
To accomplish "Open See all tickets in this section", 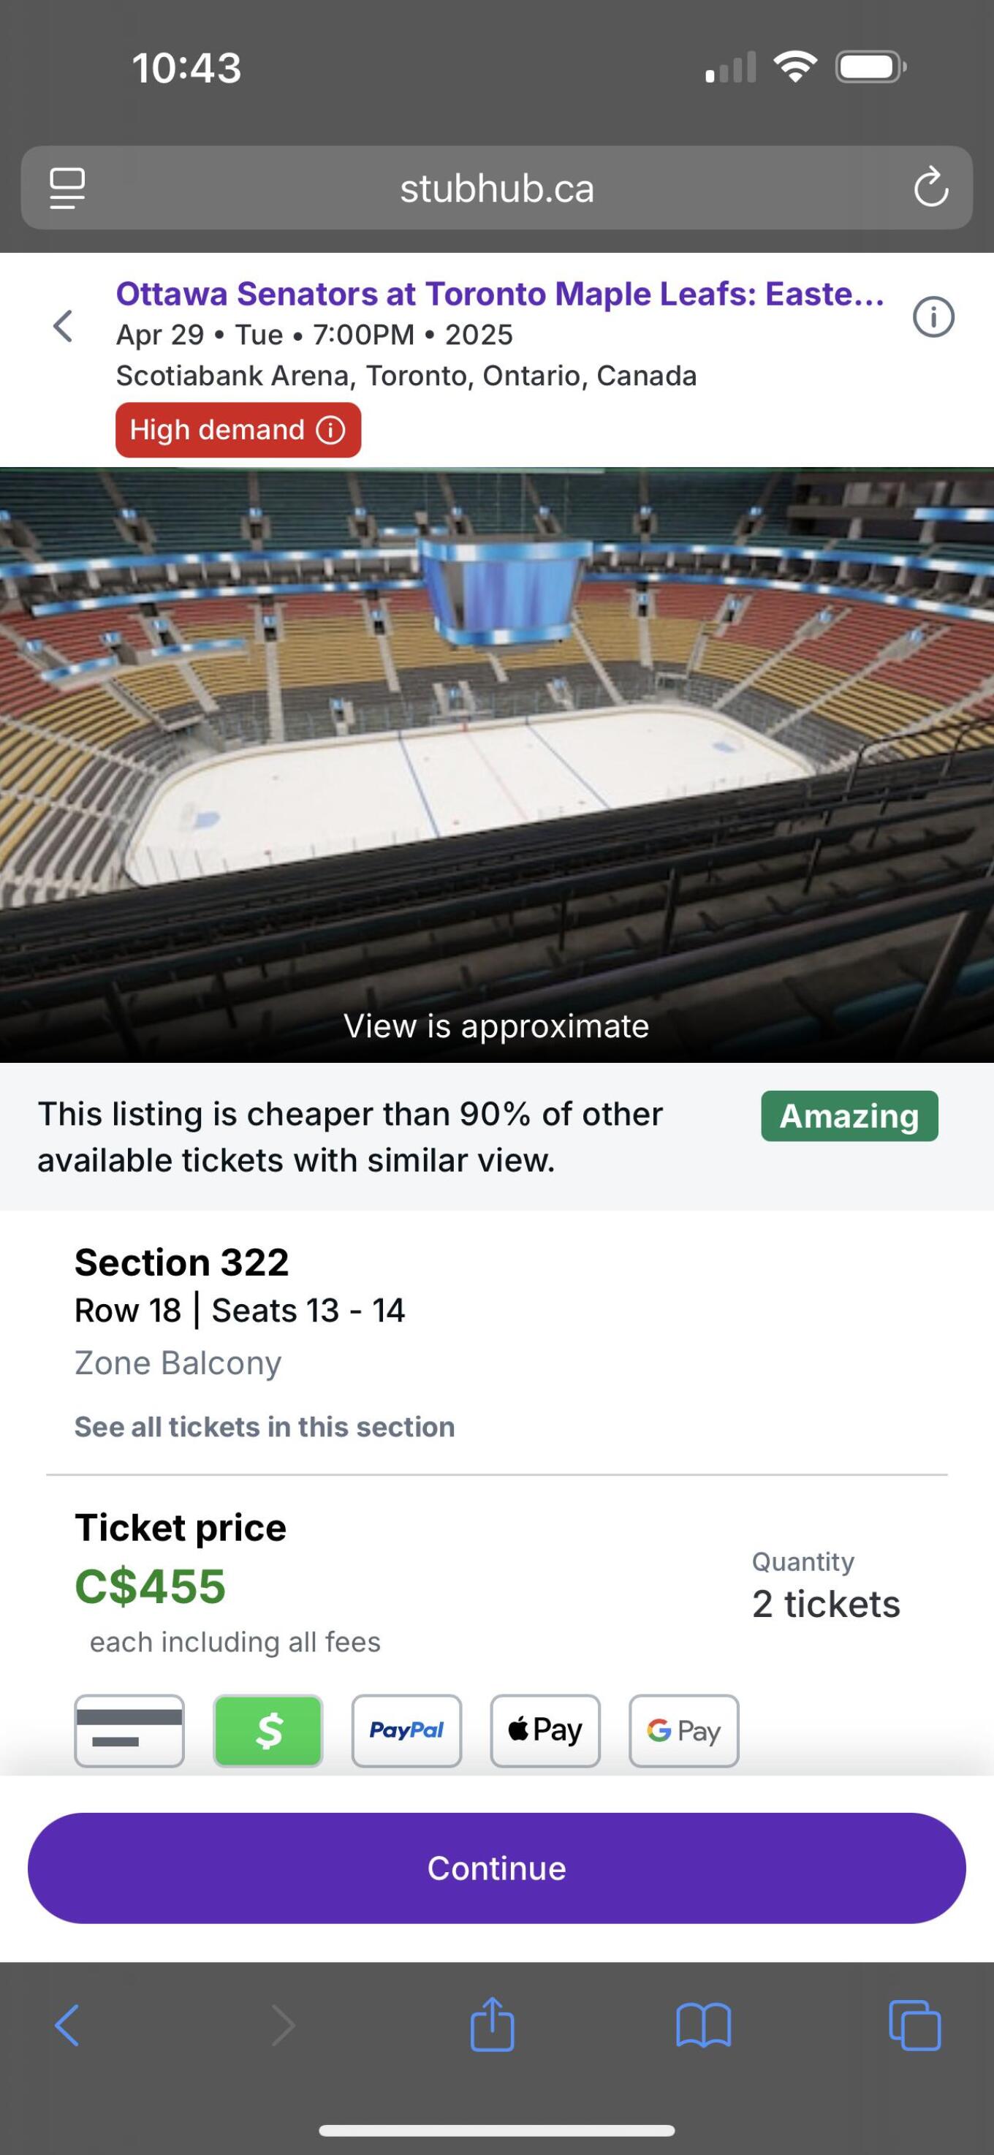I will pos(265,1426).
